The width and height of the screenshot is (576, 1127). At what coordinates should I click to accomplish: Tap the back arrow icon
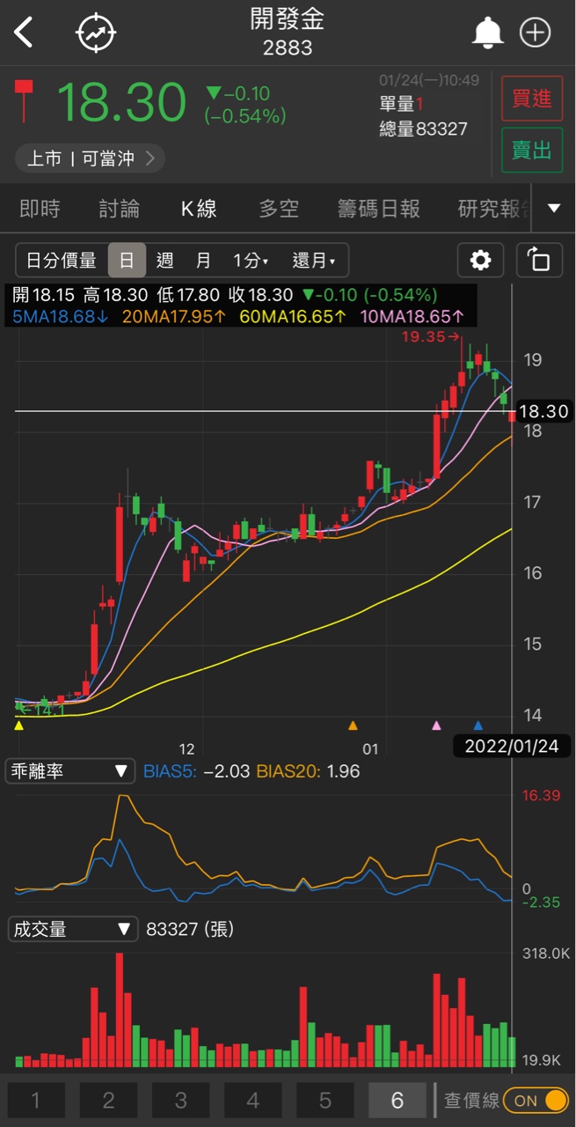coord(24,33)
